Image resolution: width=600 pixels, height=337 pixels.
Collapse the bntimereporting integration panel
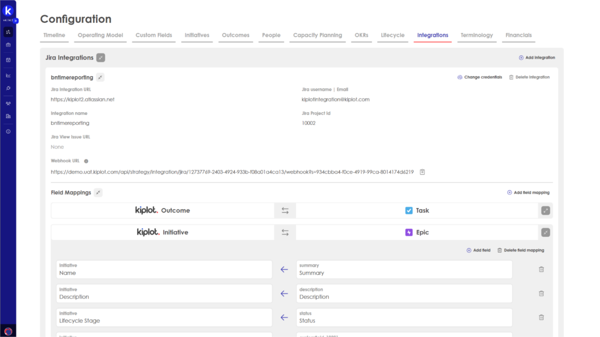(x=100, y=77)
